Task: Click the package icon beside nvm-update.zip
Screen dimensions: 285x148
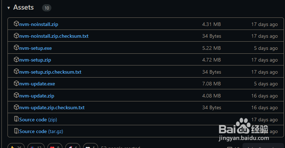Action: pyautogui.click(x=16, y=95)
